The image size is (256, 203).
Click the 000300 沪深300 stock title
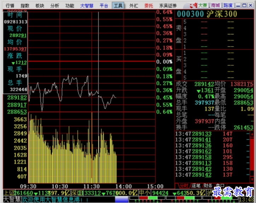click(x=207, y=14)
